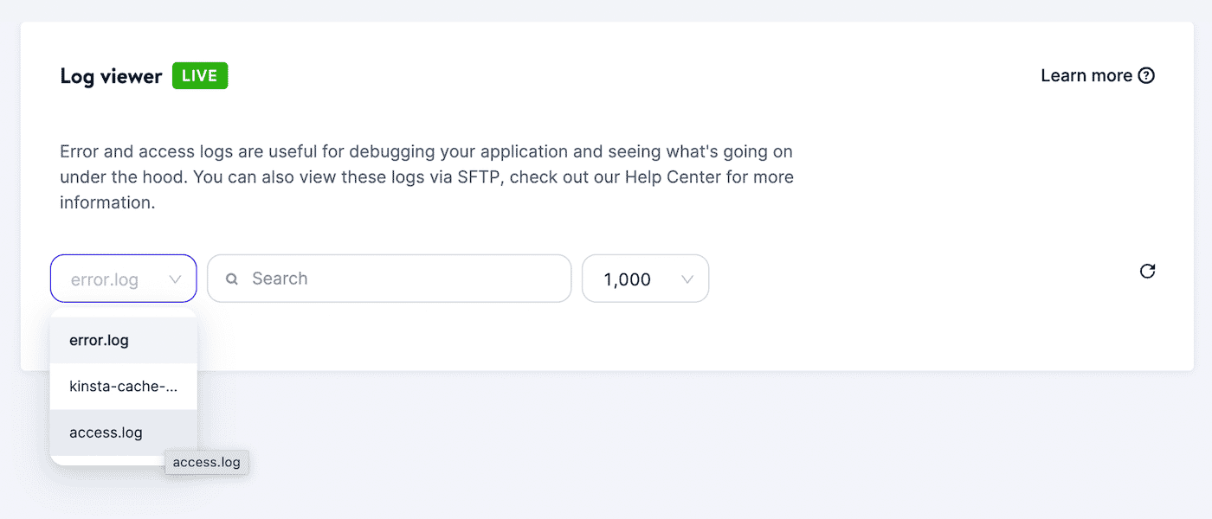
Task: Click the refresh logs icon
Action: [1147, 272]
